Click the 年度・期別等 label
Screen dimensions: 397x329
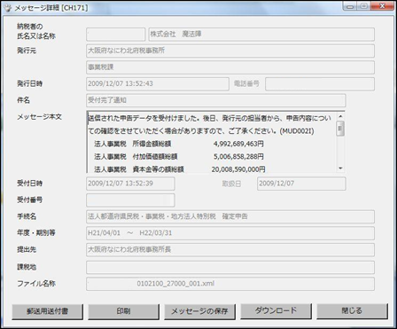pos(36,233)
